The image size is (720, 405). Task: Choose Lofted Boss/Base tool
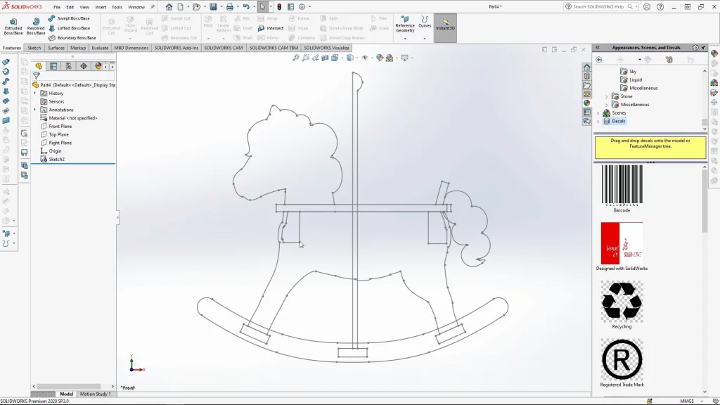coord(69,28)
